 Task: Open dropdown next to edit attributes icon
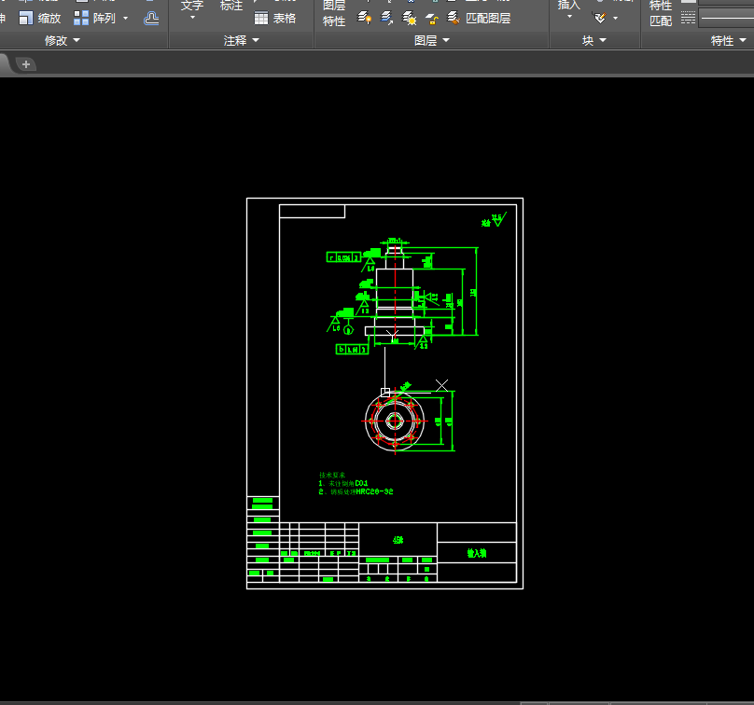(616, 19)
